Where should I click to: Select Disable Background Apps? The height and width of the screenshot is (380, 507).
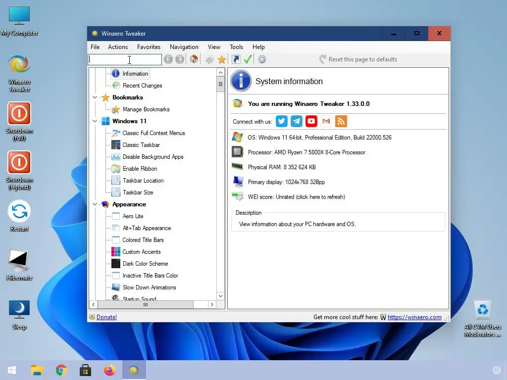(x=148, y=157)
